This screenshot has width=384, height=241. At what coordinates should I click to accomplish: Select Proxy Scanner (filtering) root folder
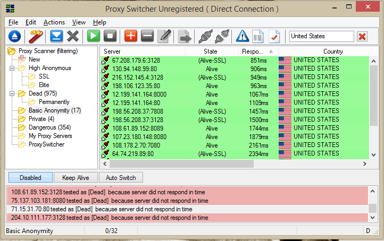pyautogui.click(x=48, y=51)
